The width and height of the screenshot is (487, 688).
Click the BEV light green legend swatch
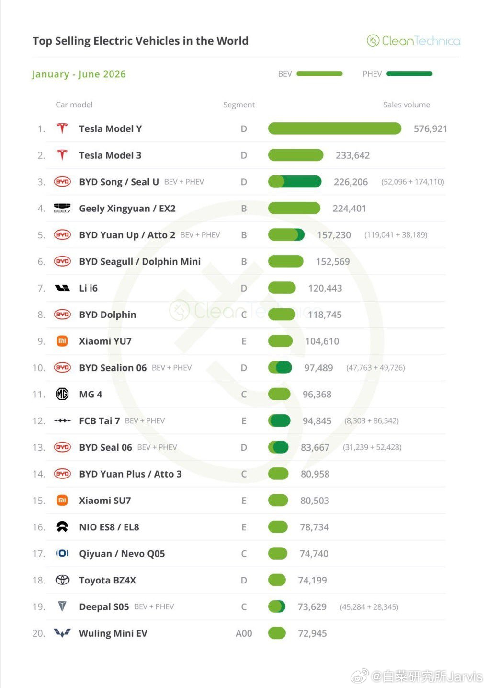click(319, 74)
